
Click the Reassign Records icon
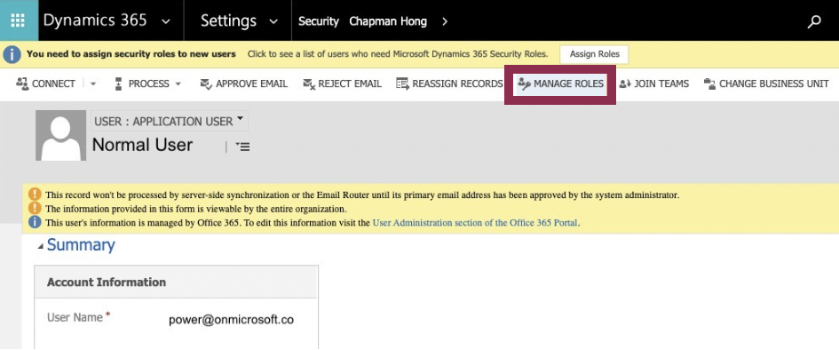point(402,84)
